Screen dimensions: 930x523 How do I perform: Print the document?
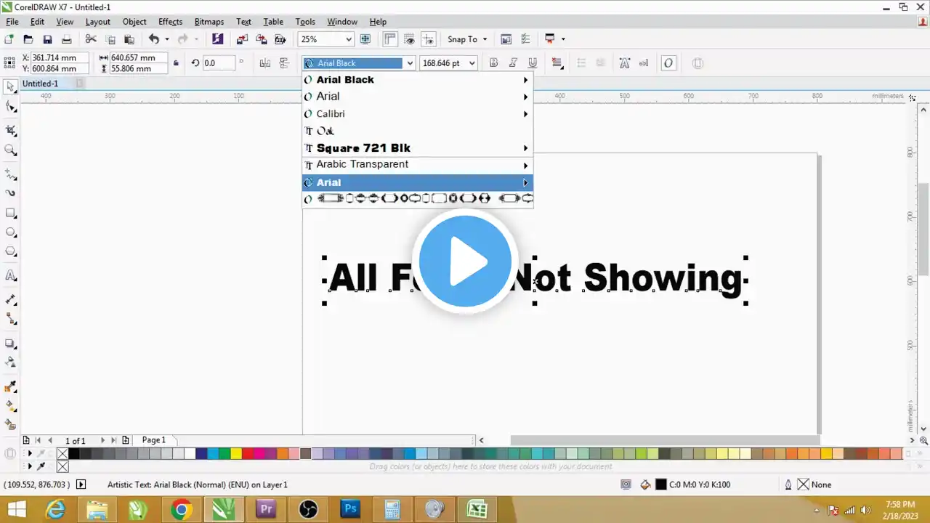point(67,39)
